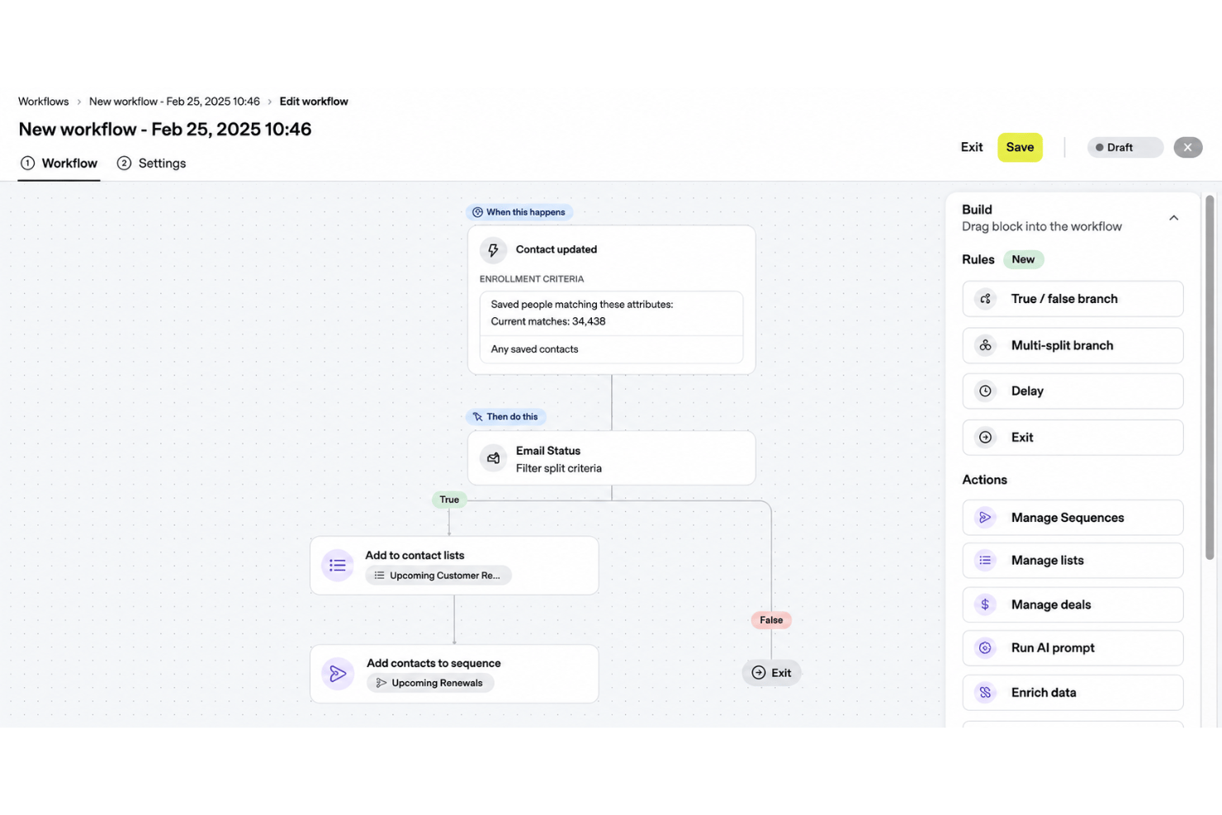Click the list icon in Upcoming Customer Re... chip
Viewport: 1222px width, 815px height.
click(379, 576)
